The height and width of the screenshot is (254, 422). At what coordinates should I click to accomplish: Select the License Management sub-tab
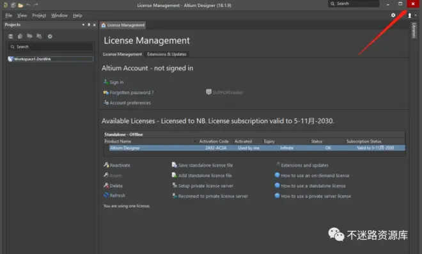122,54
